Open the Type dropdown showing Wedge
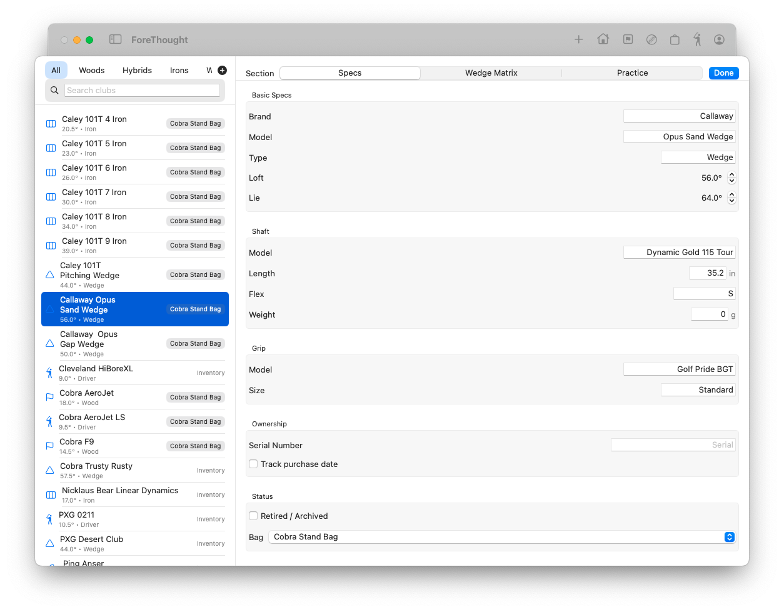 pos(698,158)
